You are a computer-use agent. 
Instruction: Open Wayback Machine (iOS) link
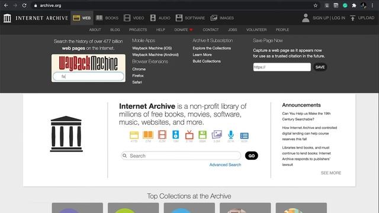(152, 48)
